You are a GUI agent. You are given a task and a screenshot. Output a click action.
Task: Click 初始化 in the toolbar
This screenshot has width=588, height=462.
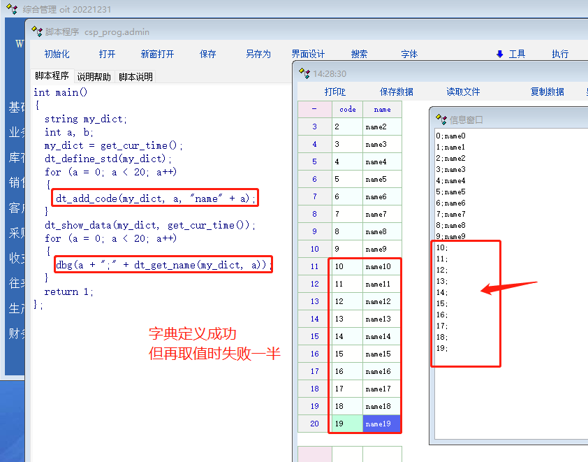[57, 54]
